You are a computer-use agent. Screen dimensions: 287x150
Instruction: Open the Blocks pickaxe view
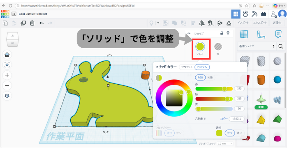click(254, 14)
